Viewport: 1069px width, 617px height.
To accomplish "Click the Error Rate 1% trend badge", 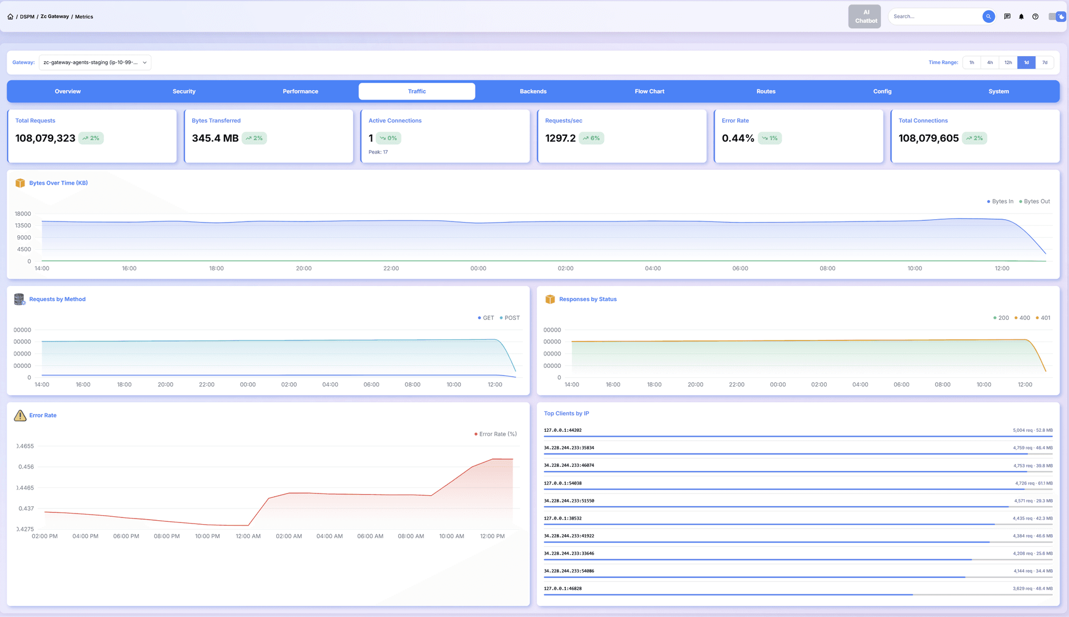I will (x=769, y=138).
